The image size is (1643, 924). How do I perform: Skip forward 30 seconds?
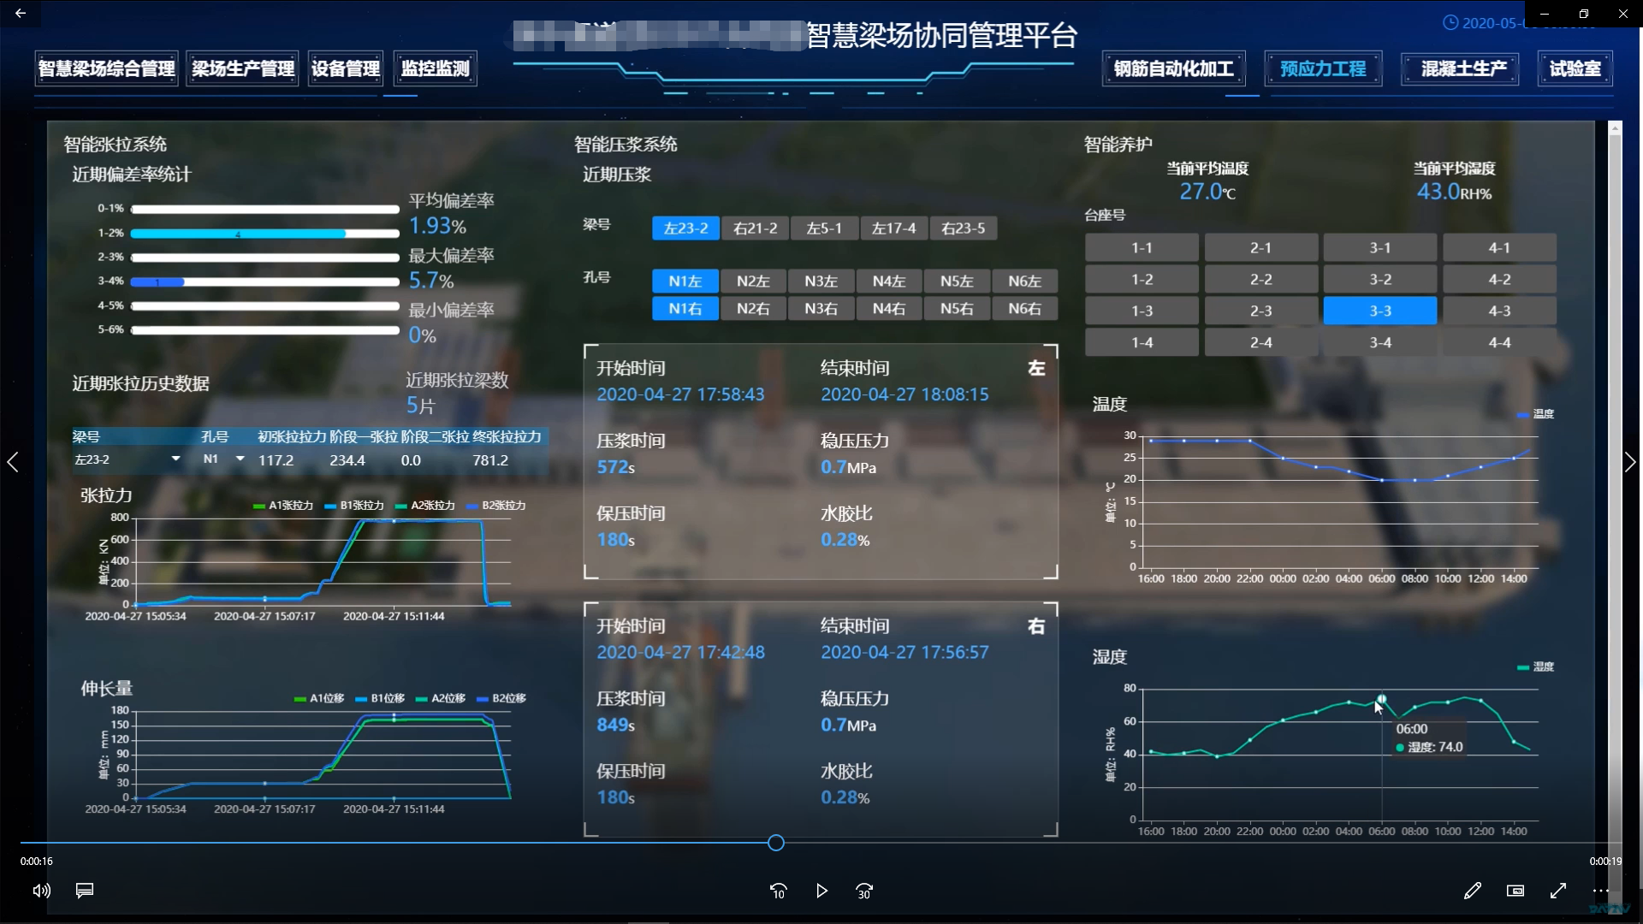point(864,891)
